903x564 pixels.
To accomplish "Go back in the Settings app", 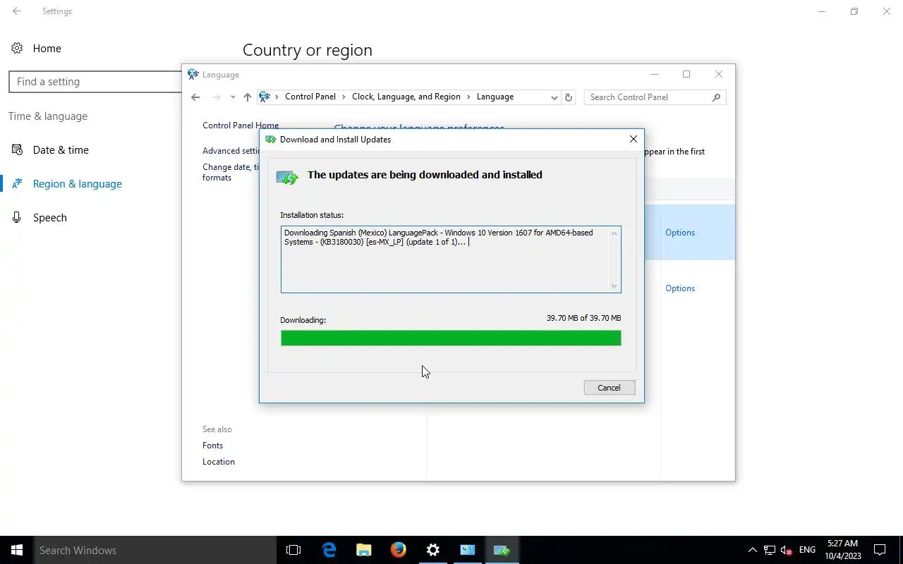I will [x=16, y=11].
